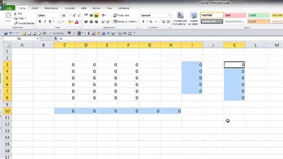283x159 pixels.
Task: Apply the Check Cell style
Action: coord(212,22)
